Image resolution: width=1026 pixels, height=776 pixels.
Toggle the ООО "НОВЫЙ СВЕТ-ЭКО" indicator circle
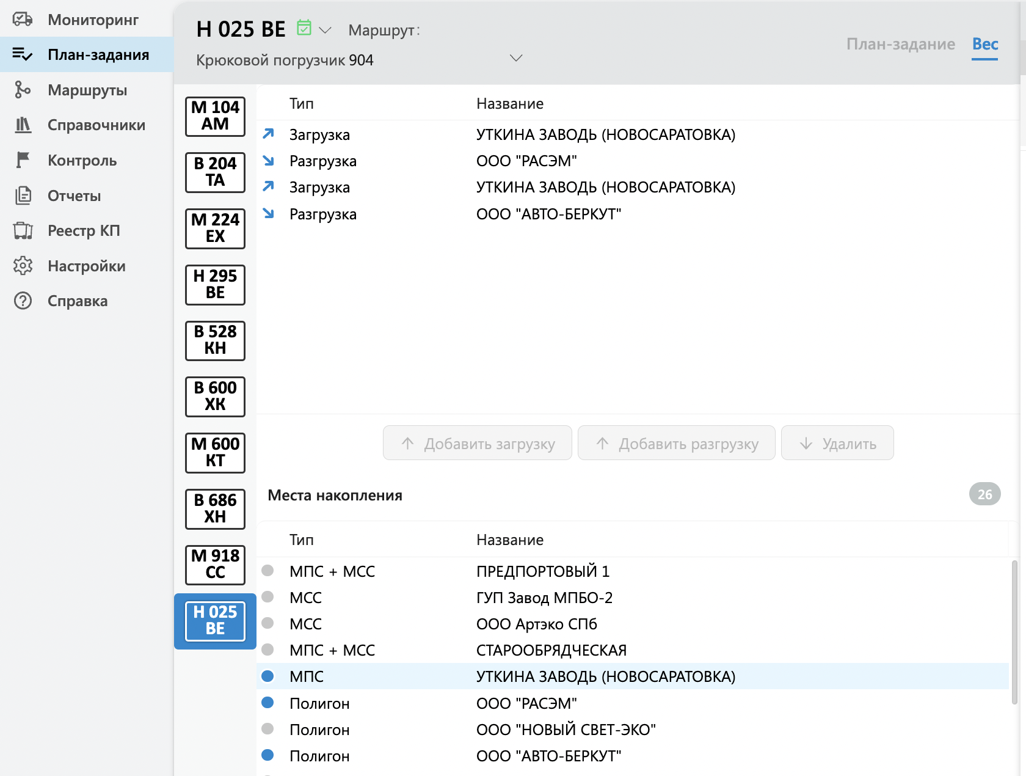(267, 729)
